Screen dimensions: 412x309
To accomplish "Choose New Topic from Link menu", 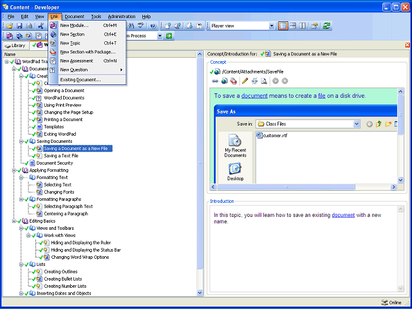I will 88,43.
